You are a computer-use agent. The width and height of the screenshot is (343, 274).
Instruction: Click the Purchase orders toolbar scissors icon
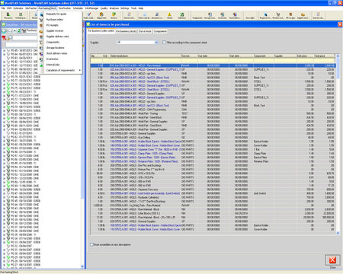coord(278,16)
